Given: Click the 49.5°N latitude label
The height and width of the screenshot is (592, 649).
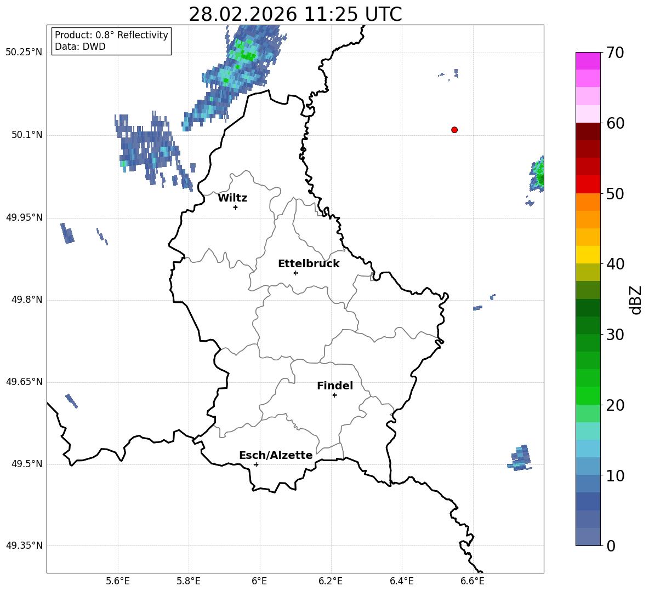Looking at the screenshot, I should (x=26, y=464).
